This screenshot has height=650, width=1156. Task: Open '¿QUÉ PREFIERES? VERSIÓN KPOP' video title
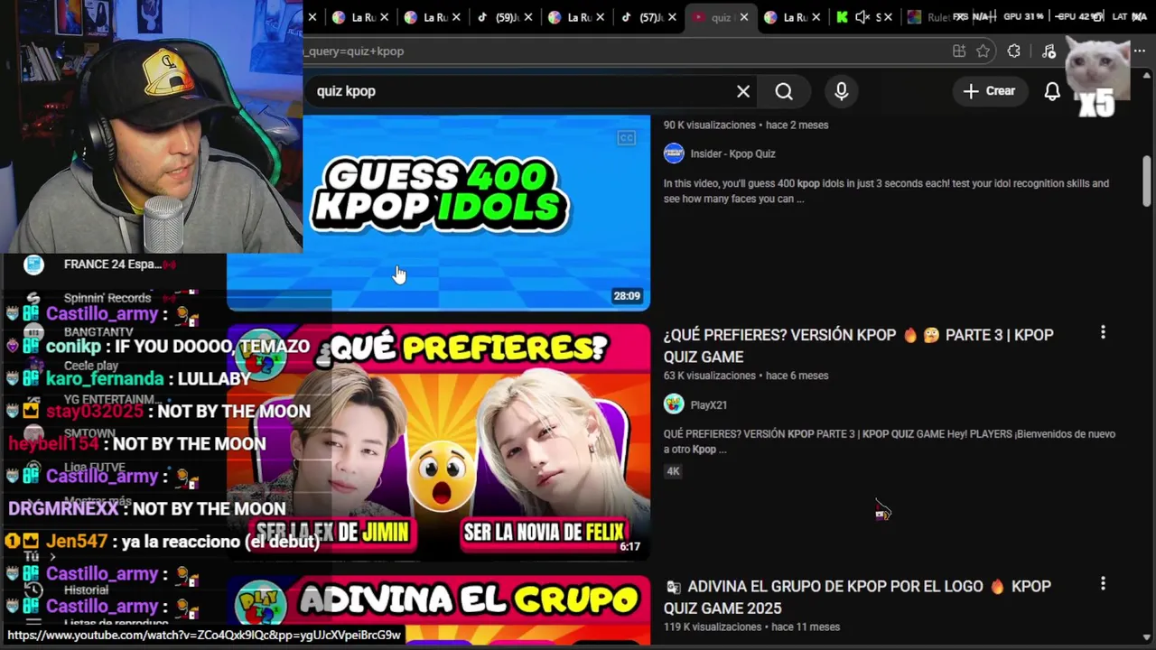tap(859, 346)
